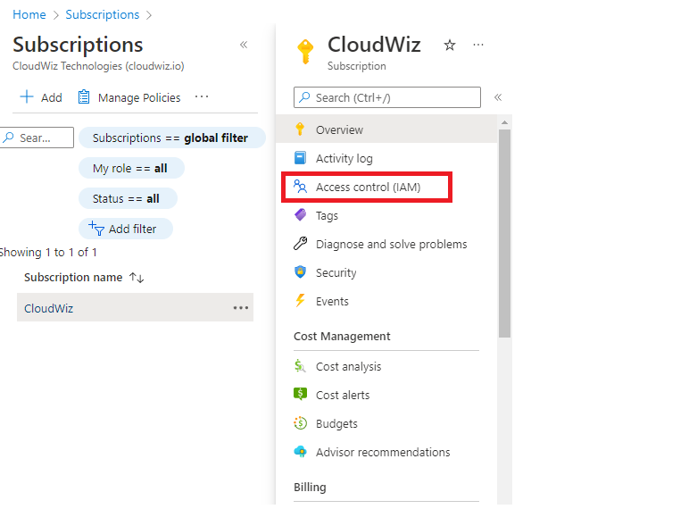Click Add subscription button
The image size is (697, 509).
tap(41, 97)
